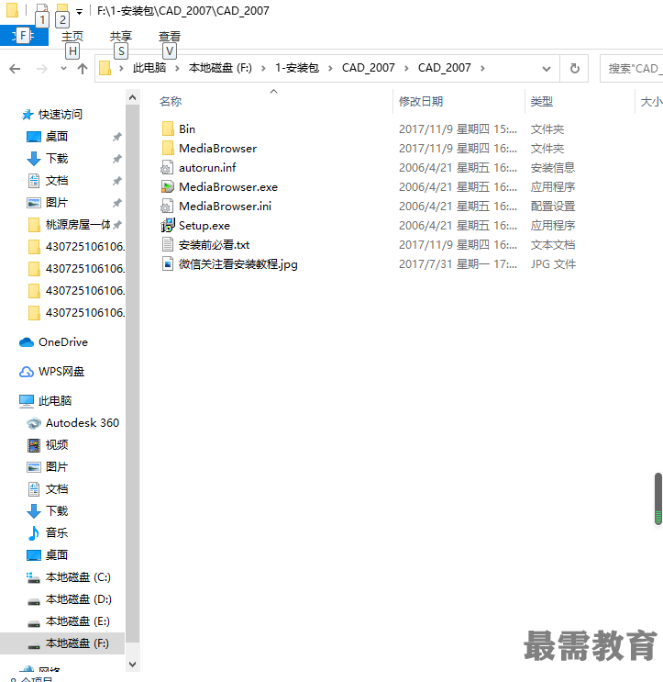Expand chevron after 此电脑 breadcrumb
663x682 pixels.
coord(177,68)
